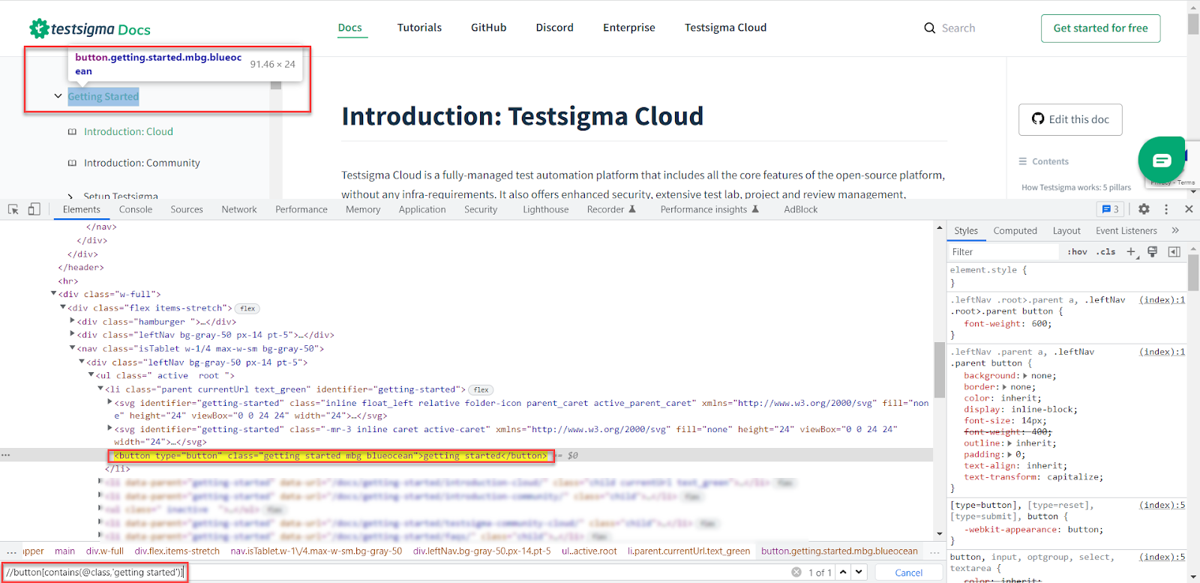Expand the Setup Testsigma section arrow
Image resolution: width=1200 pixels, height=583 pixels.
(x=70, y=197)
